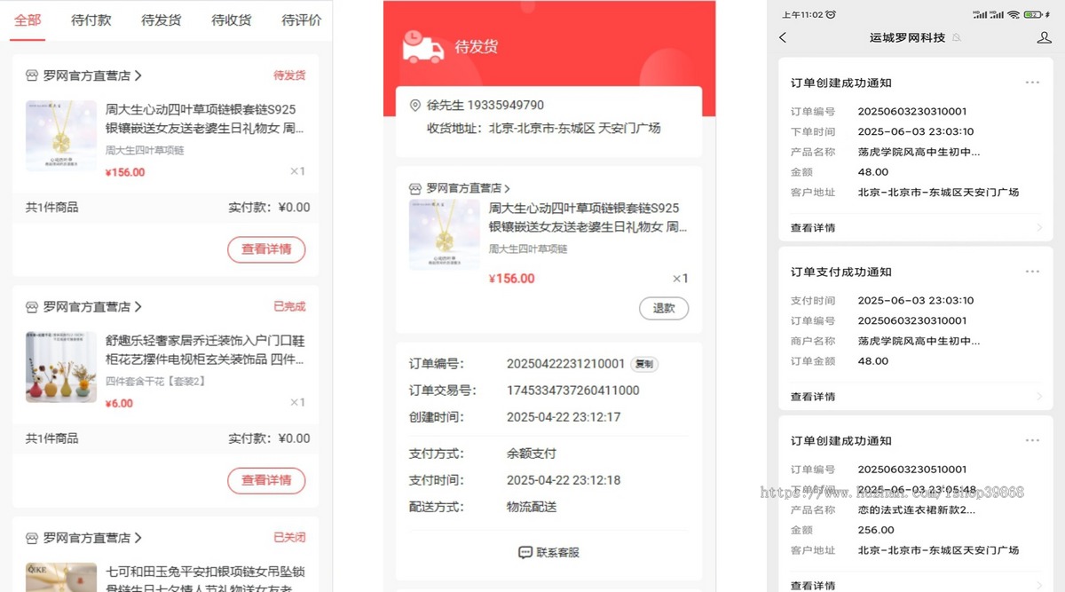Click the alarm clock icon in status bar
Viewport: 1065px width, 592px height.
coord(831,15)
